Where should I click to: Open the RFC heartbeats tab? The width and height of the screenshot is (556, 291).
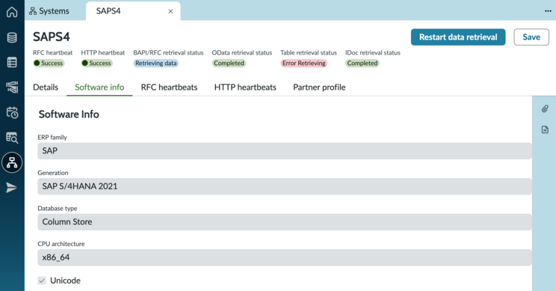click(169, 88)
